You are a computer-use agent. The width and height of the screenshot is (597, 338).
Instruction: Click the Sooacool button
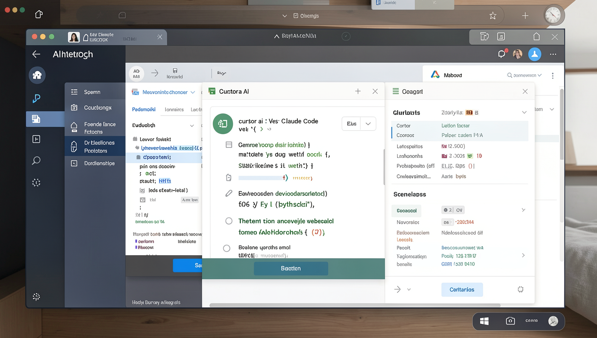pos(406,211)
